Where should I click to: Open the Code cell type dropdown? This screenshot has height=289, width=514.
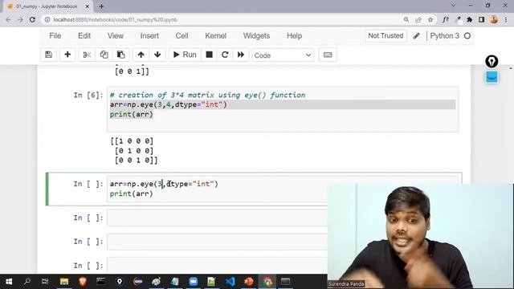click(282, 55)
